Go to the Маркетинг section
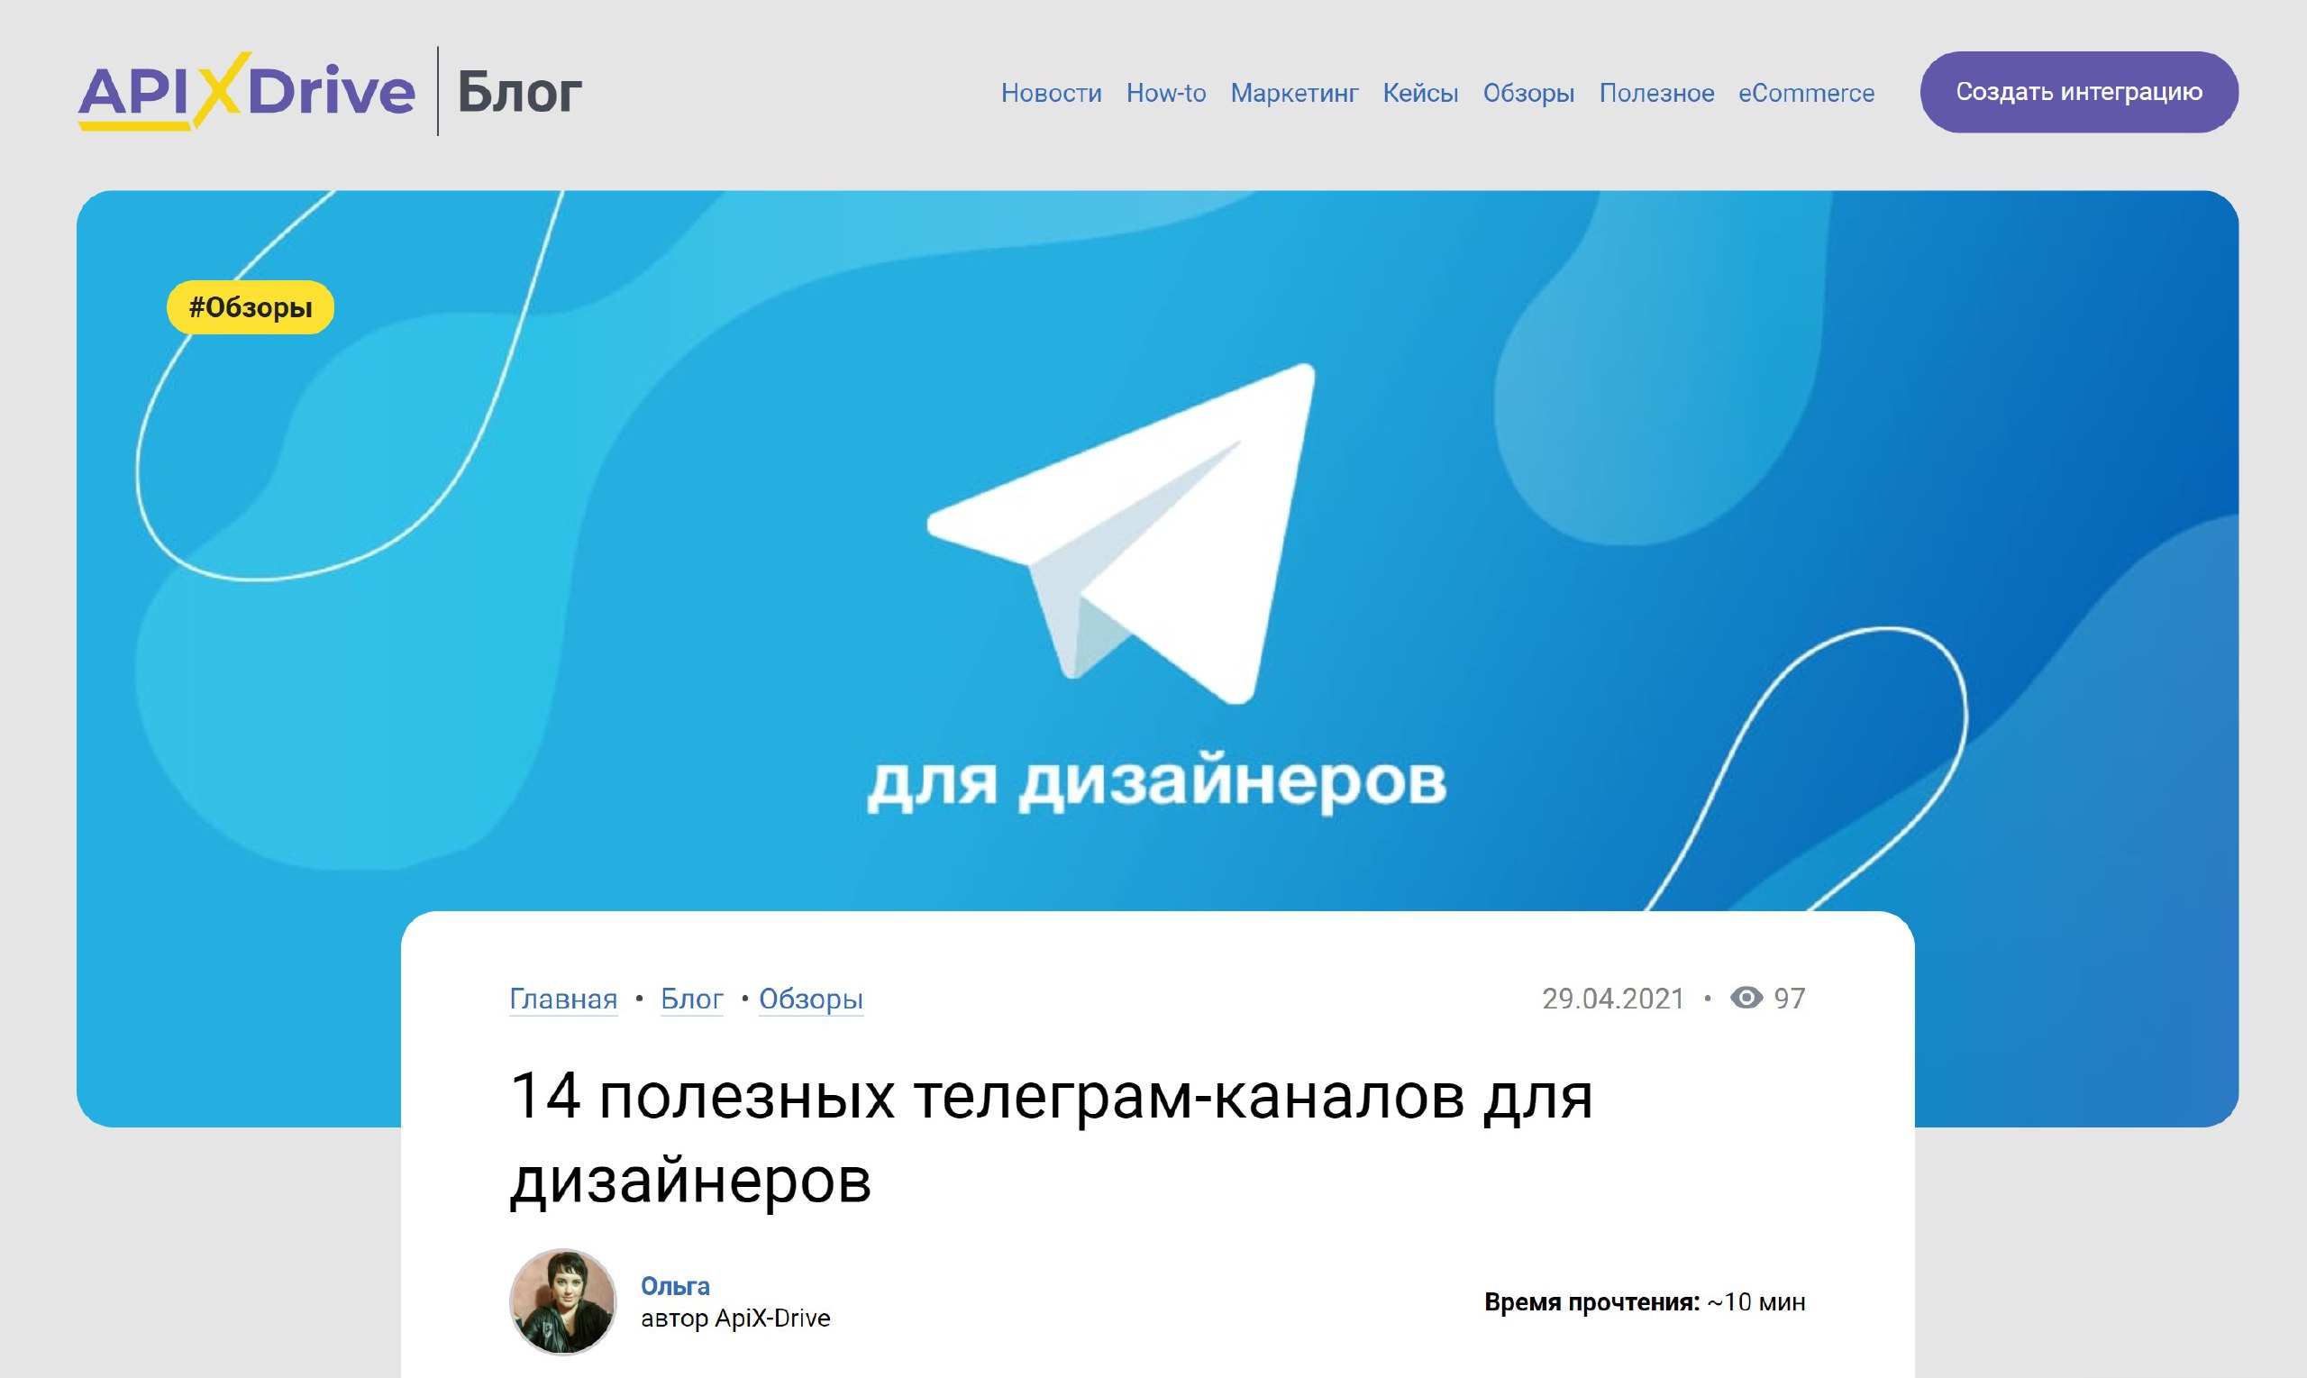 1294,93
